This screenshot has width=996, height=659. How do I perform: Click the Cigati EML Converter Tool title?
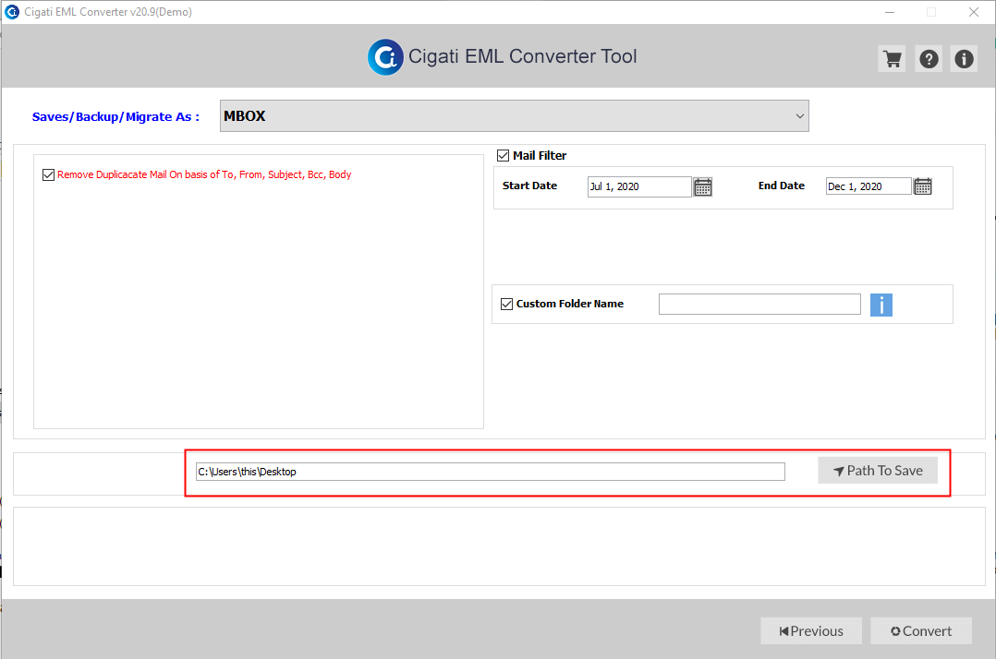click(x=522, y=56)
